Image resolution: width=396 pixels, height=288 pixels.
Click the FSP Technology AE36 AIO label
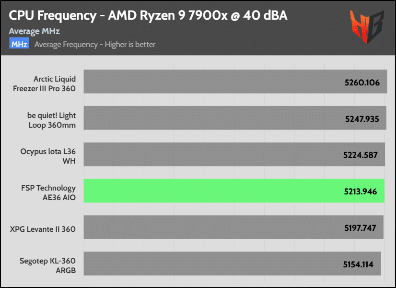(x=48, y=192)
